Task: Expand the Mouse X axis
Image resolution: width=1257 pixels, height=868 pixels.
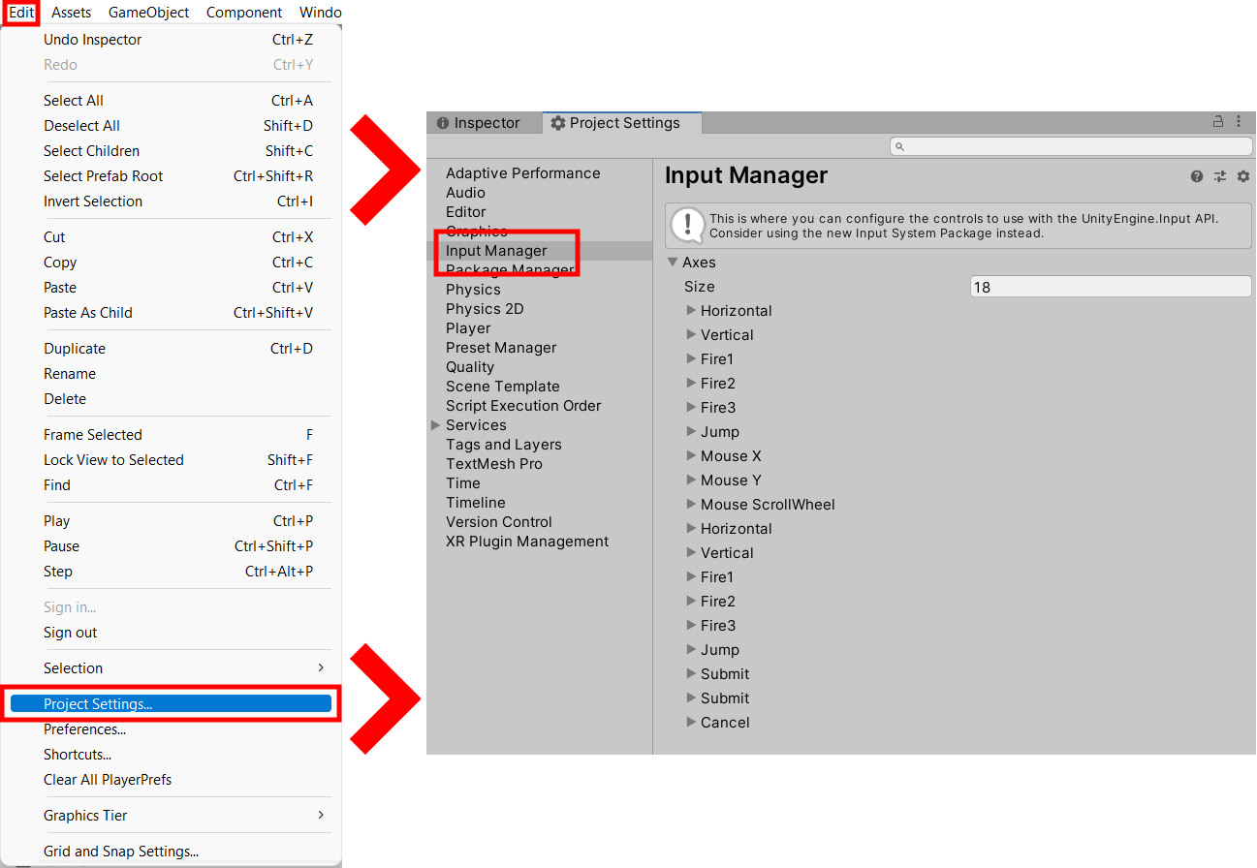Action: [692, 455]
